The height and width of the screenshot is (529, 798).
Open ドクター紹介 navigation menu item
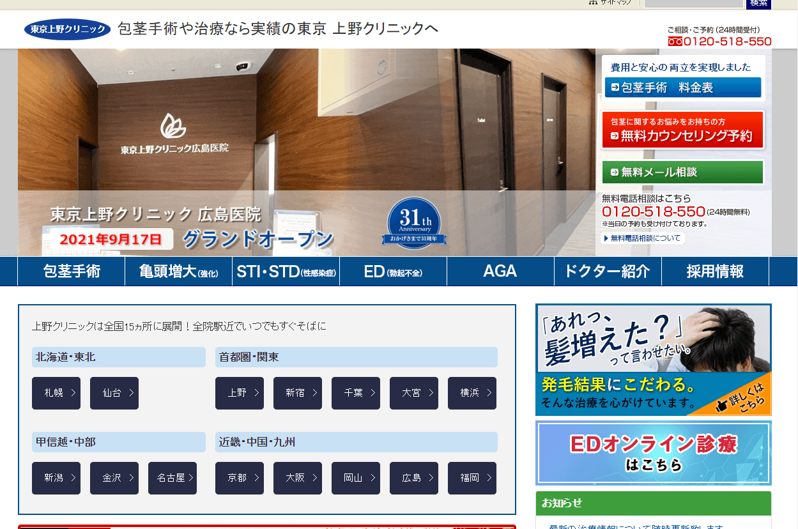click(x=608, y=271)
